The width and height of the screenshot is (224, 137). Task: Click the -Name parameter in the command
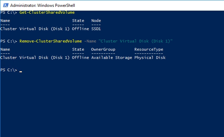(90, 41)
